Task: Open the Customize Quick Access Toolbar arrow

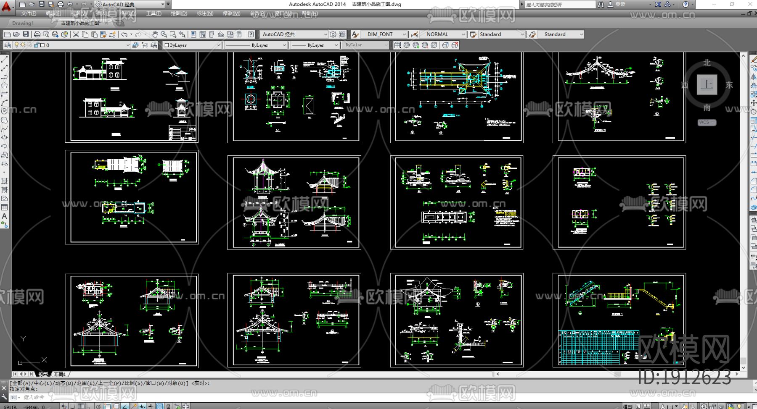Action: pyautogui.click(x=168, y=4)
